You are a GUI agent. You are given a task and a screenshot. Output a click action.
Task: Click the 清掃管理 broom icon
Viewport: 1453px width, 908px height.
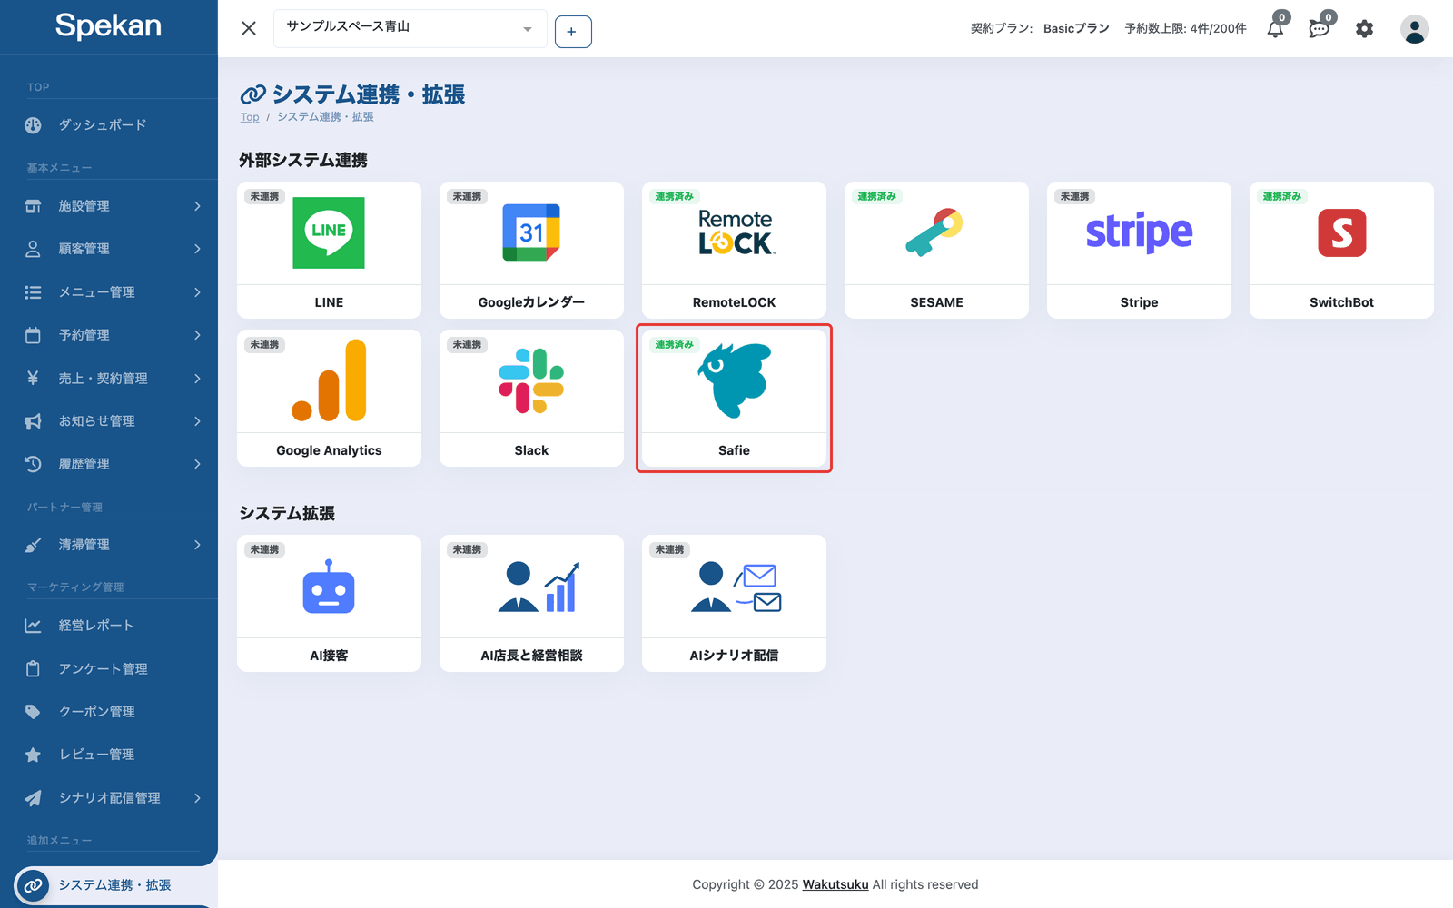33,545
